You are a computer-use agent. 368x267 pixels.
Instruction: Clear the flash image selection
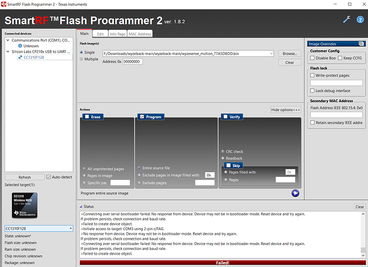289,62
